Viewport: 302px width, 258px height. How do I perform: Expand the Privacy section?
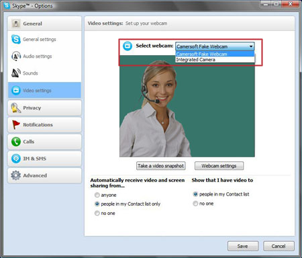click(x=44, y=108)
